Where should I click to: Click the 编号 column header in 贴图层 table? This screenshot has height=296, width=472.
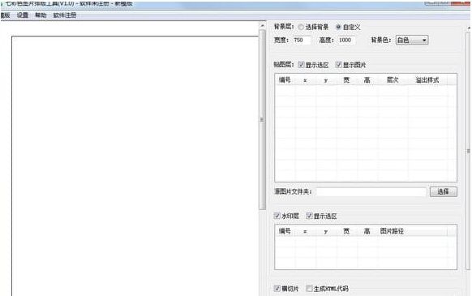(285, 80)
